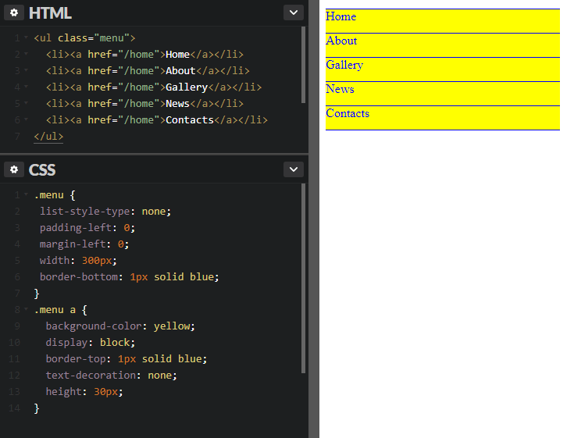Open the CSS panel settings gear
Image resolution: width=574 pixels, height=438 pixels.
[x=13, y=169]
